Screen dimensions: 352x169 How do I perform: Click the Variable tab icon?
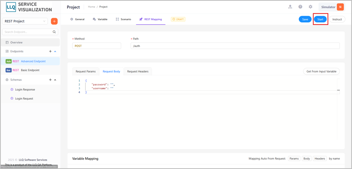coord(94,19)
